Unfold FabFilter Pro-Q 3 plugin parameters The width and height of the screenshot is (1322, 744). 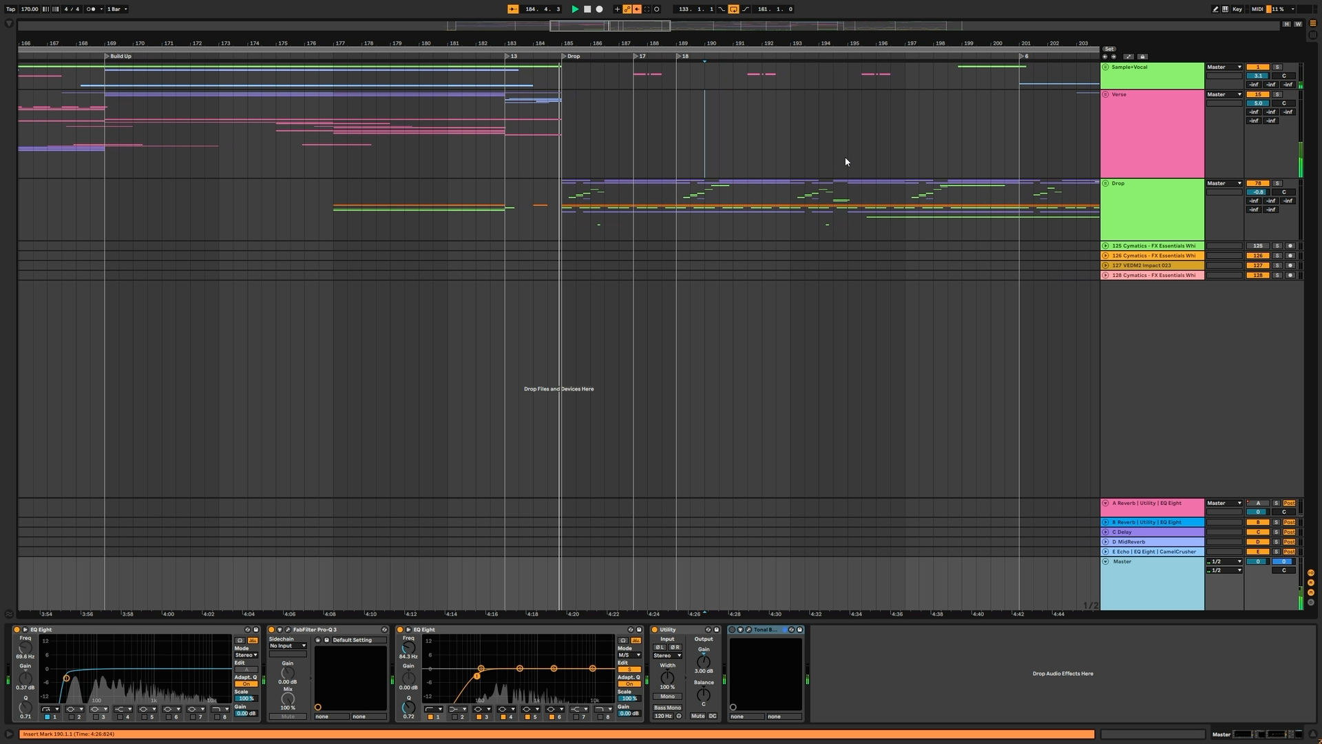pos(280,630)
